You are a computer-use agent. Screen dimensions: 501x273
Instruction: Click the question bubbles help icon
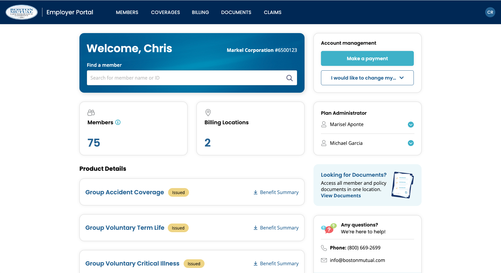point(329,228)
